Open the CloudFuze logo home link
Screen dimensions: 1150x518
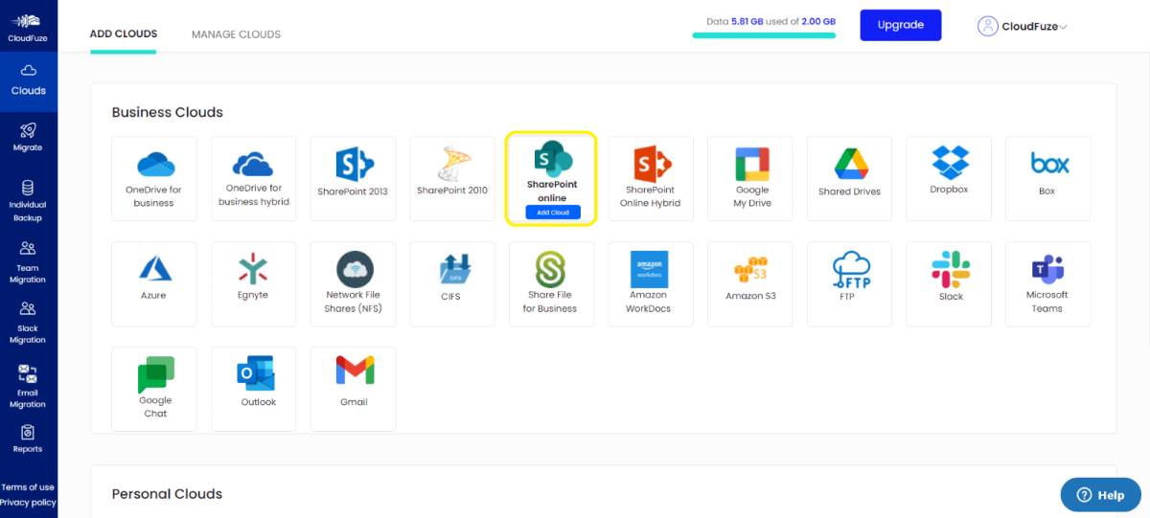[x=28, y=27]
